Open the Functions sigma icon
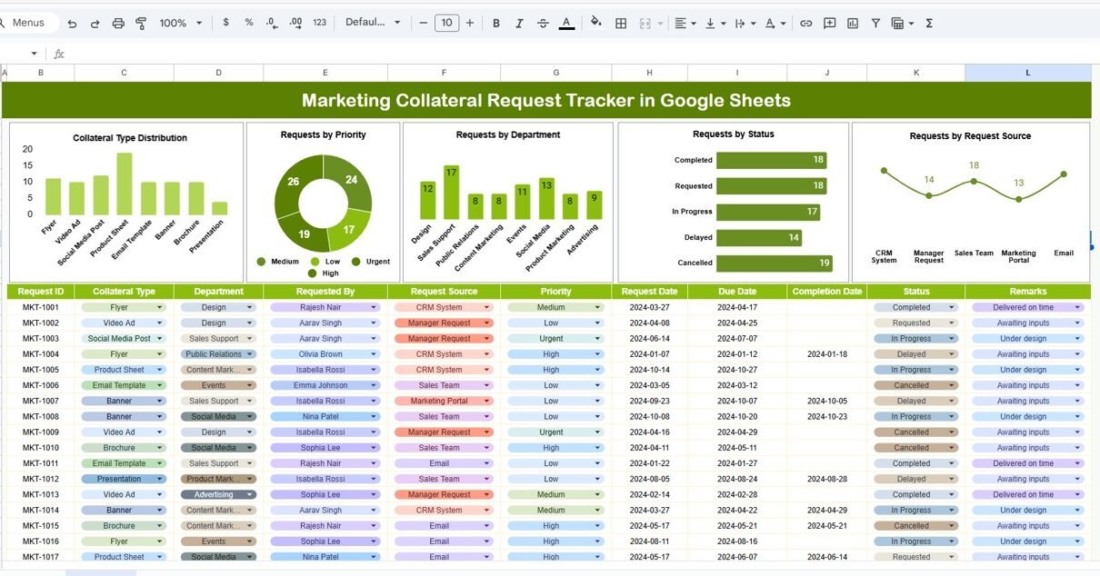Viewport: 1100px width, 576px height. [x=929, y=24]
